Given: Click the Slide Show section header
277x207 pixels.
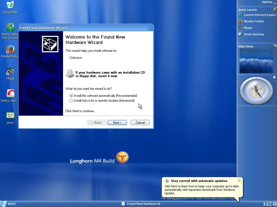Looking at the screenshot, I should coord(246,46).
